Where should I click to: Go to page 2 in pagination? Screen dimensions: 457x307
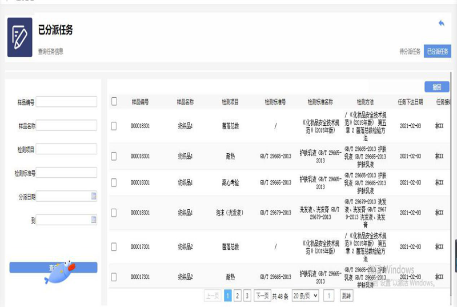238,296
